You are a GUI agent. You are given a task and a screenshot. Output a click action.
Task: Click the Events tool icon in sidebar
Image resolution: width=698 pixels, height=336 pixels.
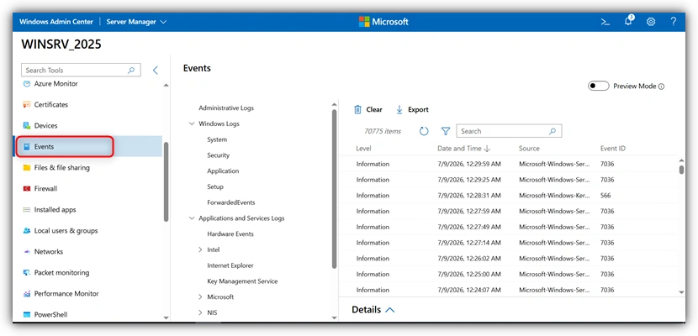click(27, 147)
